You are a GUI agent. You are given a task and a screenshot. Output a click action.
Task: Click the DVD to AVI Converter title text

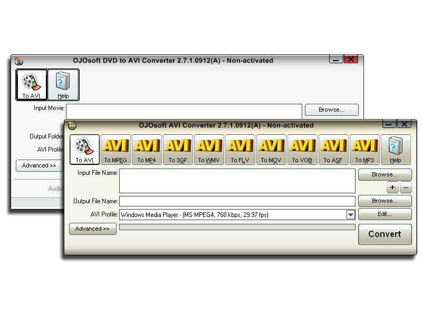tap(173, 61)
